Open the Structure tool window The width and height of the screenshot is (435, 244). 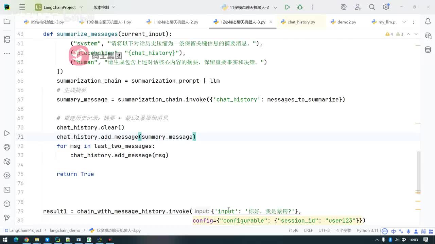pos(7,40)
